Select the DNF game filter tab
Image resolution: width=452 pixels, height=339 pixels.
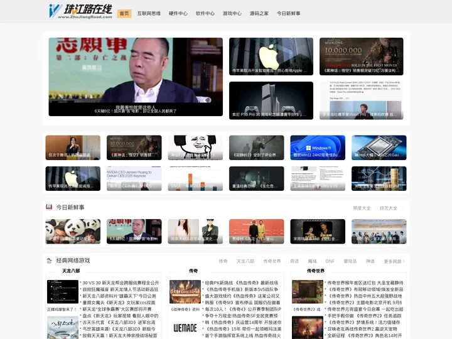[x=330, y=261]
